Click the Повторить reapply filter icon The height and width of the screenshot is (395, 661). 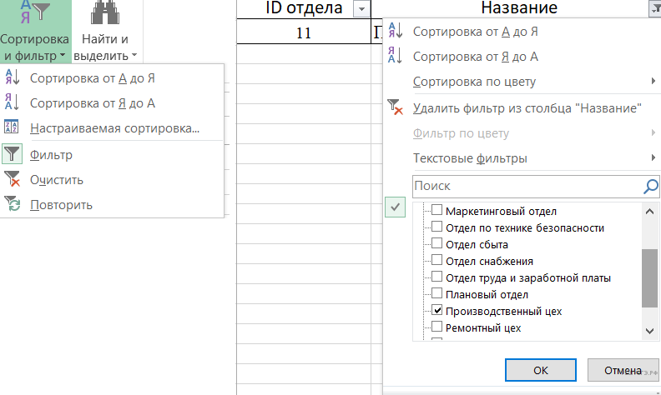coord(13,205)
